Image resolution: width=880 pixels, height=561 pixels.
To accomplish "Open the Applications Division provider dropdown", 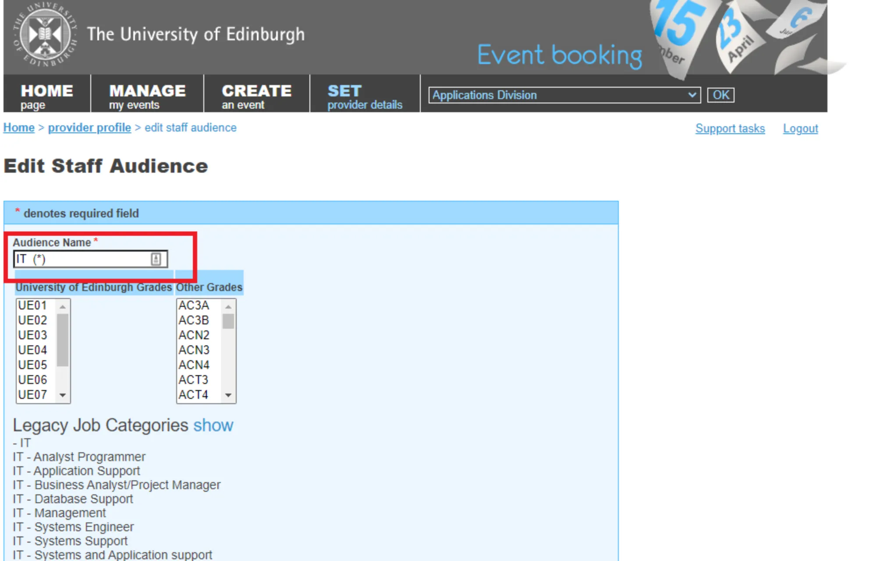I will [564, 95].
